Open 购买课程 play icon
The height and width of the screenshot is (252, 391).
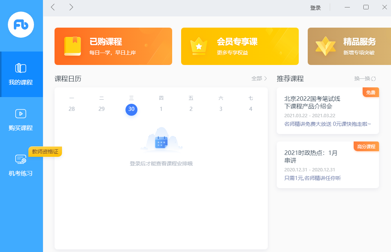[21, 113]
